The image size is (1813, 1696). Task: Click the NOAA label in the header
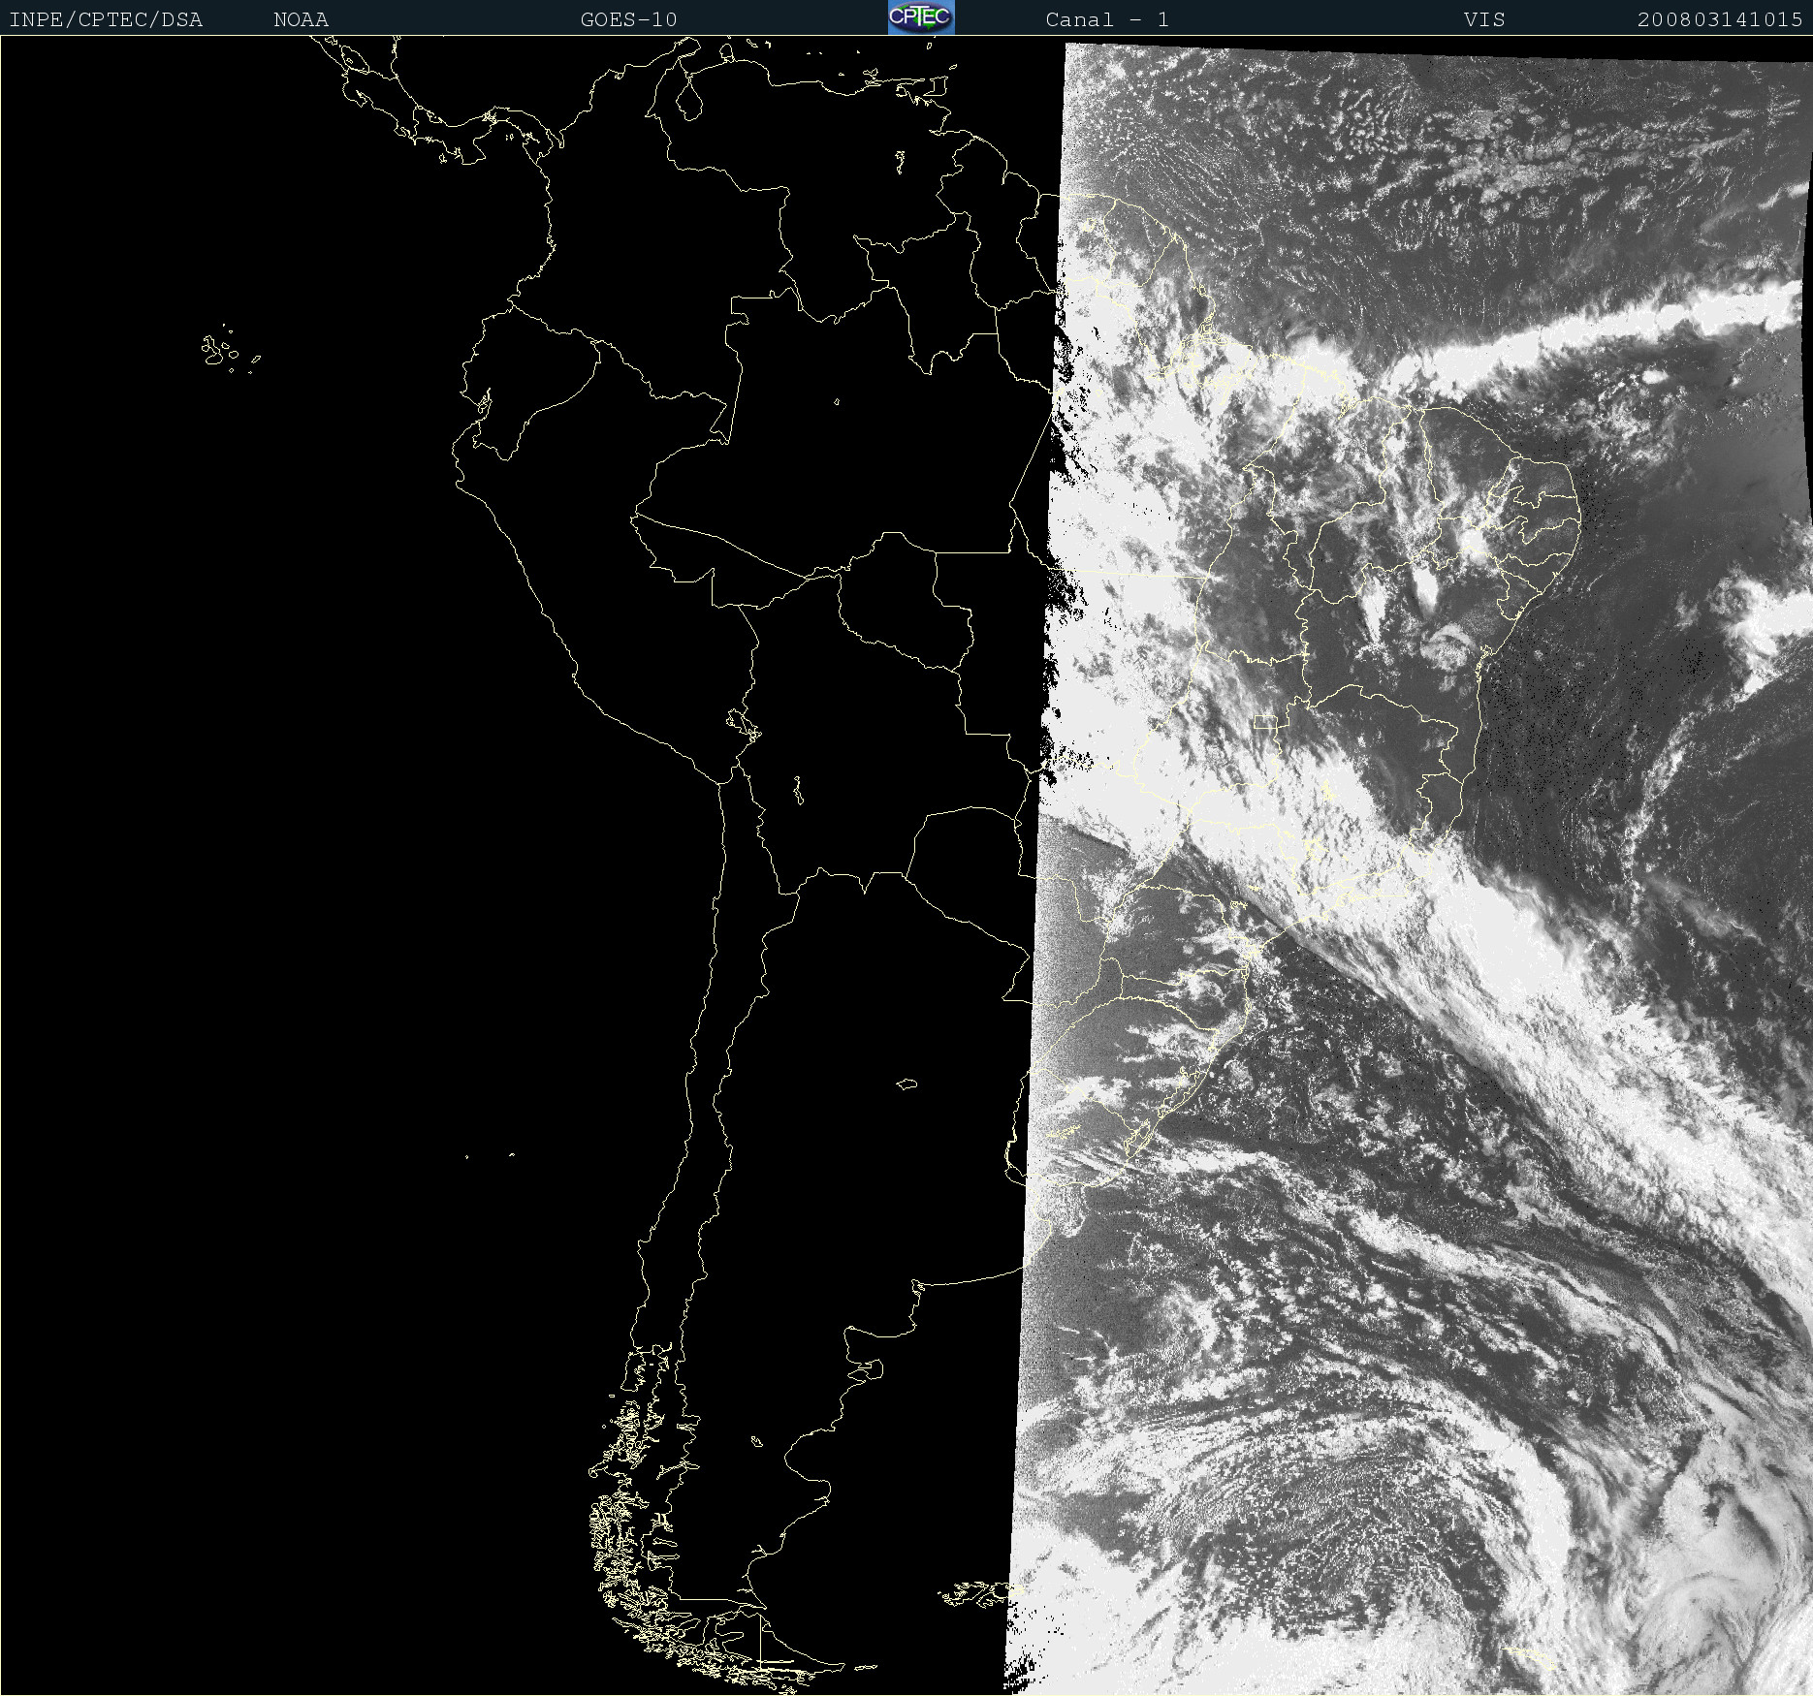click(302, 19)
